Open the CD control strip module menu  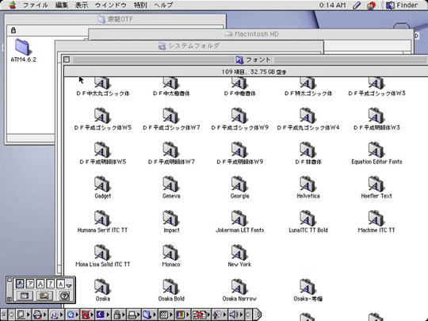coord(220,315)
